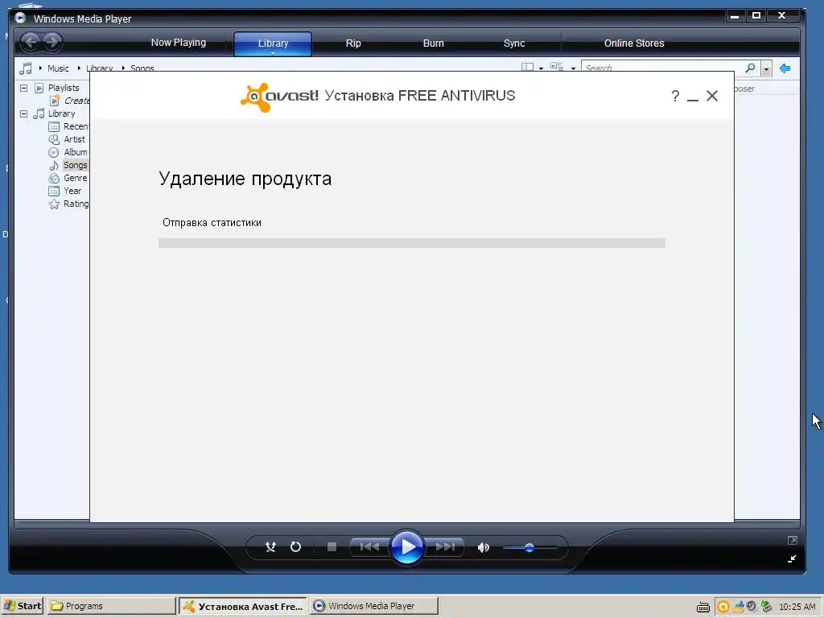
Task: Click the view options icon
Action: point(557,67)
